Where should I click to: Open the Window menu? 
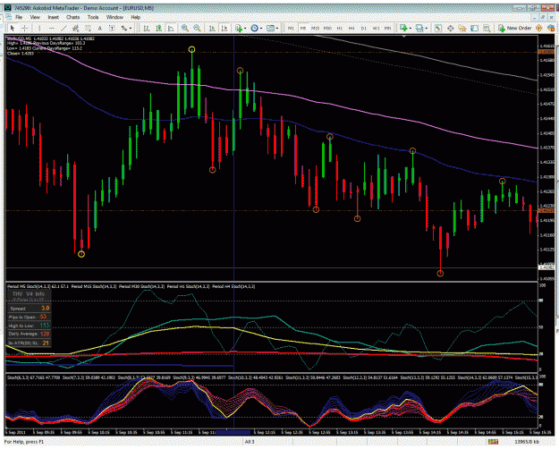point(114,17)
